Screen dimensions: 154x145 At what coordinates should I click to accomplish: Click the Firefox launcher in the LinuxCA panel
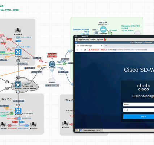pos(105,40)
